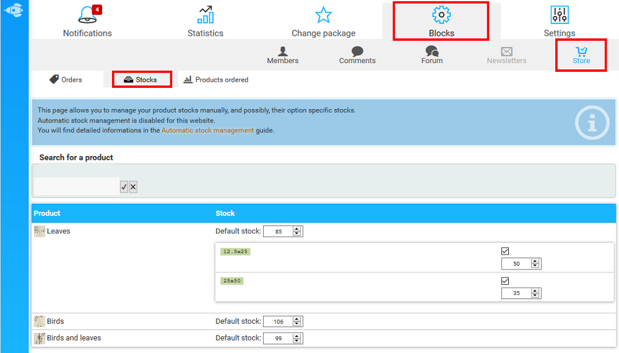The image size is (619, 353).
Task: Open Store shopping cart icon
Action: click(581, 51)
